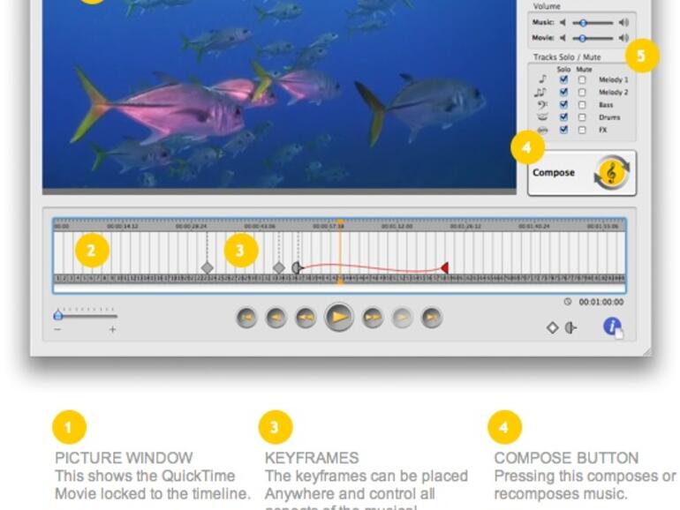Start playback with the large Play button
This screenshot has height=510, width=680.
[x=339, y=318]
